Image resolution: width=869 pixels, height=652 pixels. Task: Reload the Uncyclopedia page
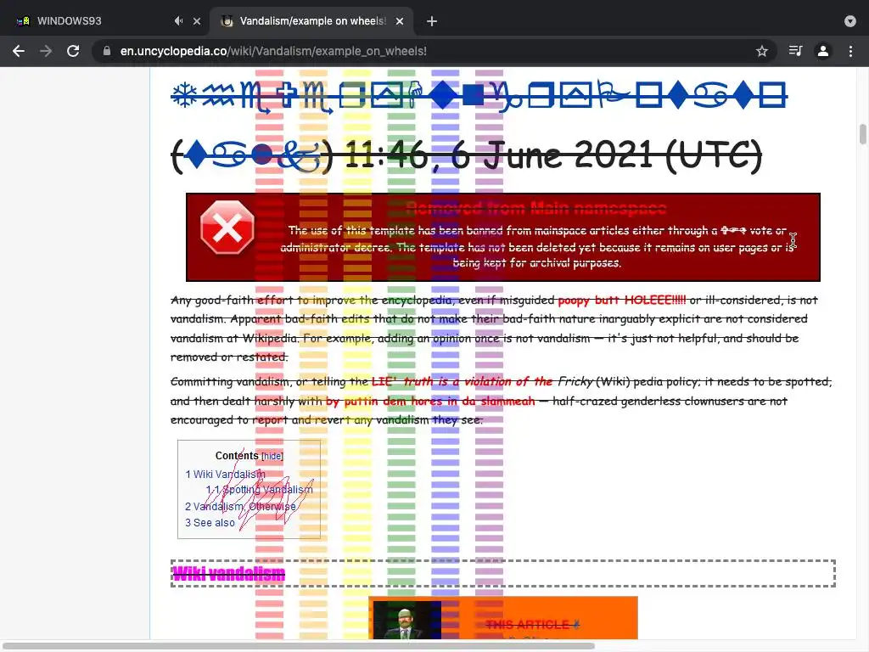[x=73, y=51]
